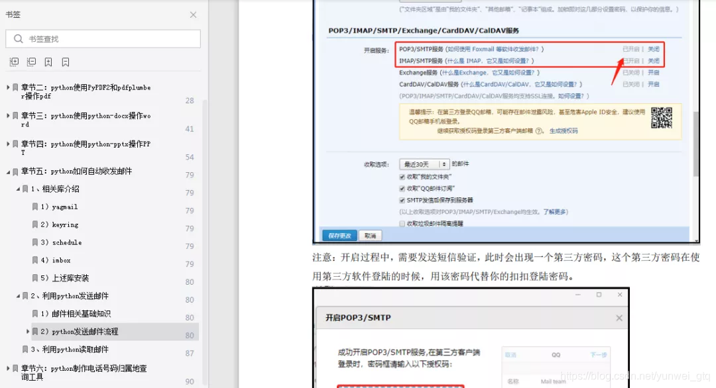716x388 pixels.
Task: Click bookmark icon beside 5) 上述库安装
Action: pos(35,277)
